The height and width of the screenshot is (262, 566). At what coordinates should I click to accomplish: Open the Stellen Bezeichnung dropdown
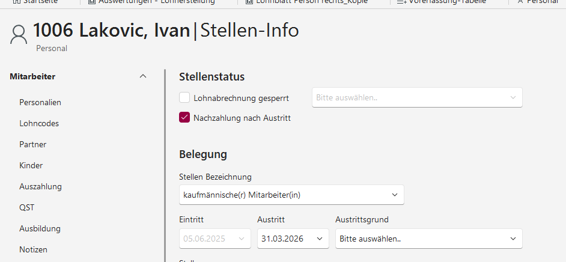[291, 195]
